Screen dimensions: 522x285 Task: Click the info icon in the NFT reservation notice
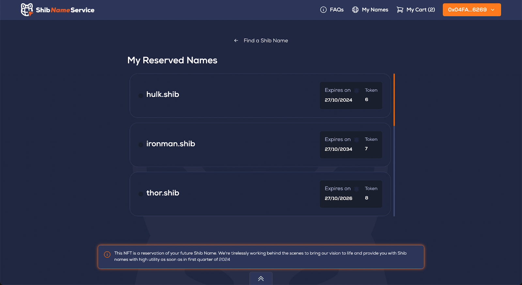pos(107,254)
